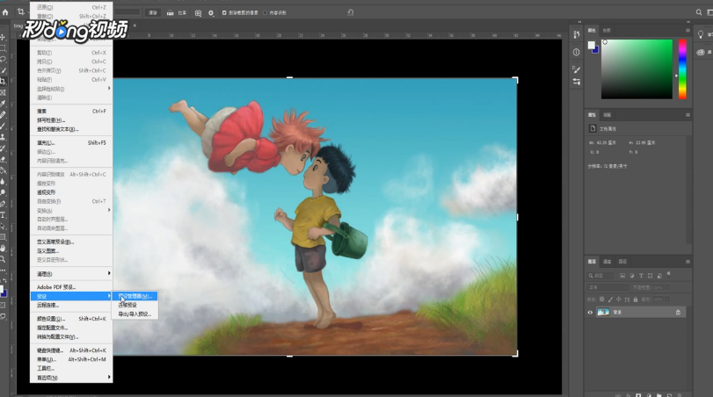Pick a color in the green color field
This screenshot has height=397, width=713.
coord(637,69)
